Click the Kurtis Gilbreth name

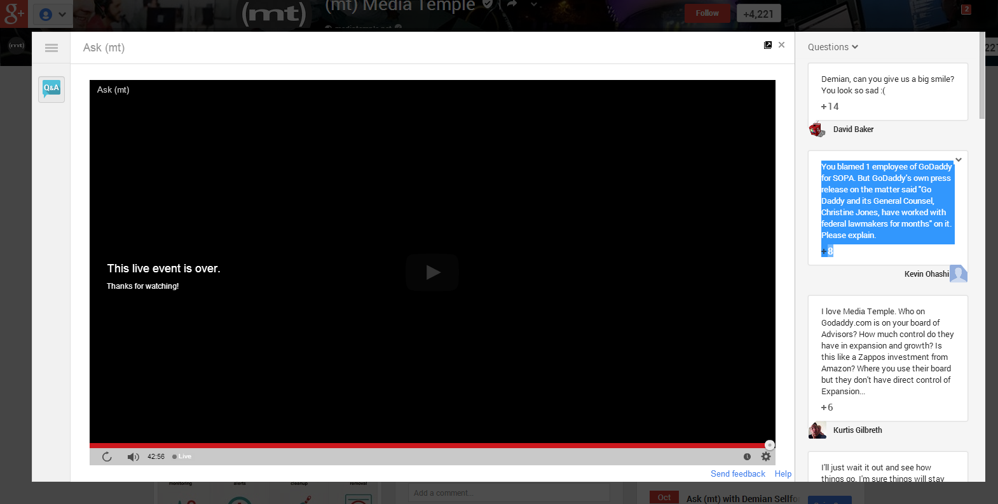pyautogui.click(x=858, y=430)
